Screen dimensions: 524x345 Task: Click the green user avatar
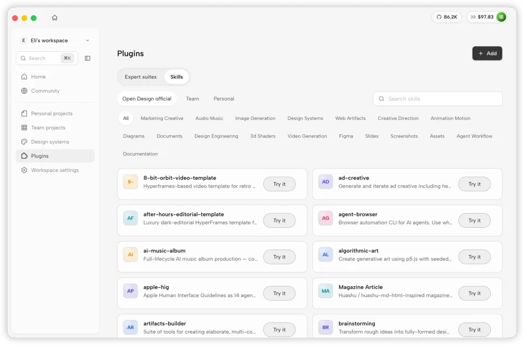pyautogui.click(x=501, y=17)
